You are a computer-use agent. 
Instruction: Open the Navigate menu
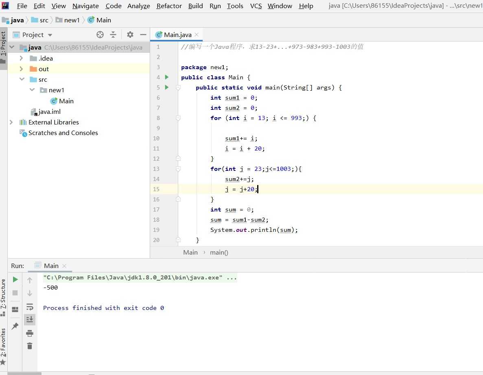85,6
